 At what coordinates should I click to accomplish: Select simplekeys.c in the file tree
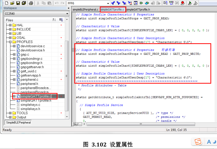pyautogui.click(x=30, y=105)
